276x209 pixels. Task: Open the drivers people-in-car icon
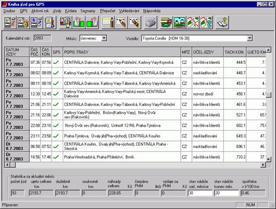click(179, 22)
